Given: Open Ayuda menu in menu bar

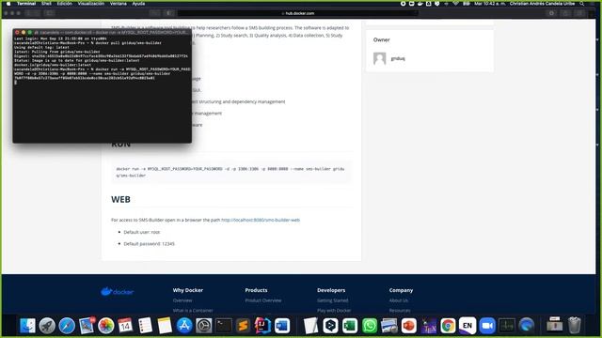Looking at the screenshot, I should click(138, 4).
